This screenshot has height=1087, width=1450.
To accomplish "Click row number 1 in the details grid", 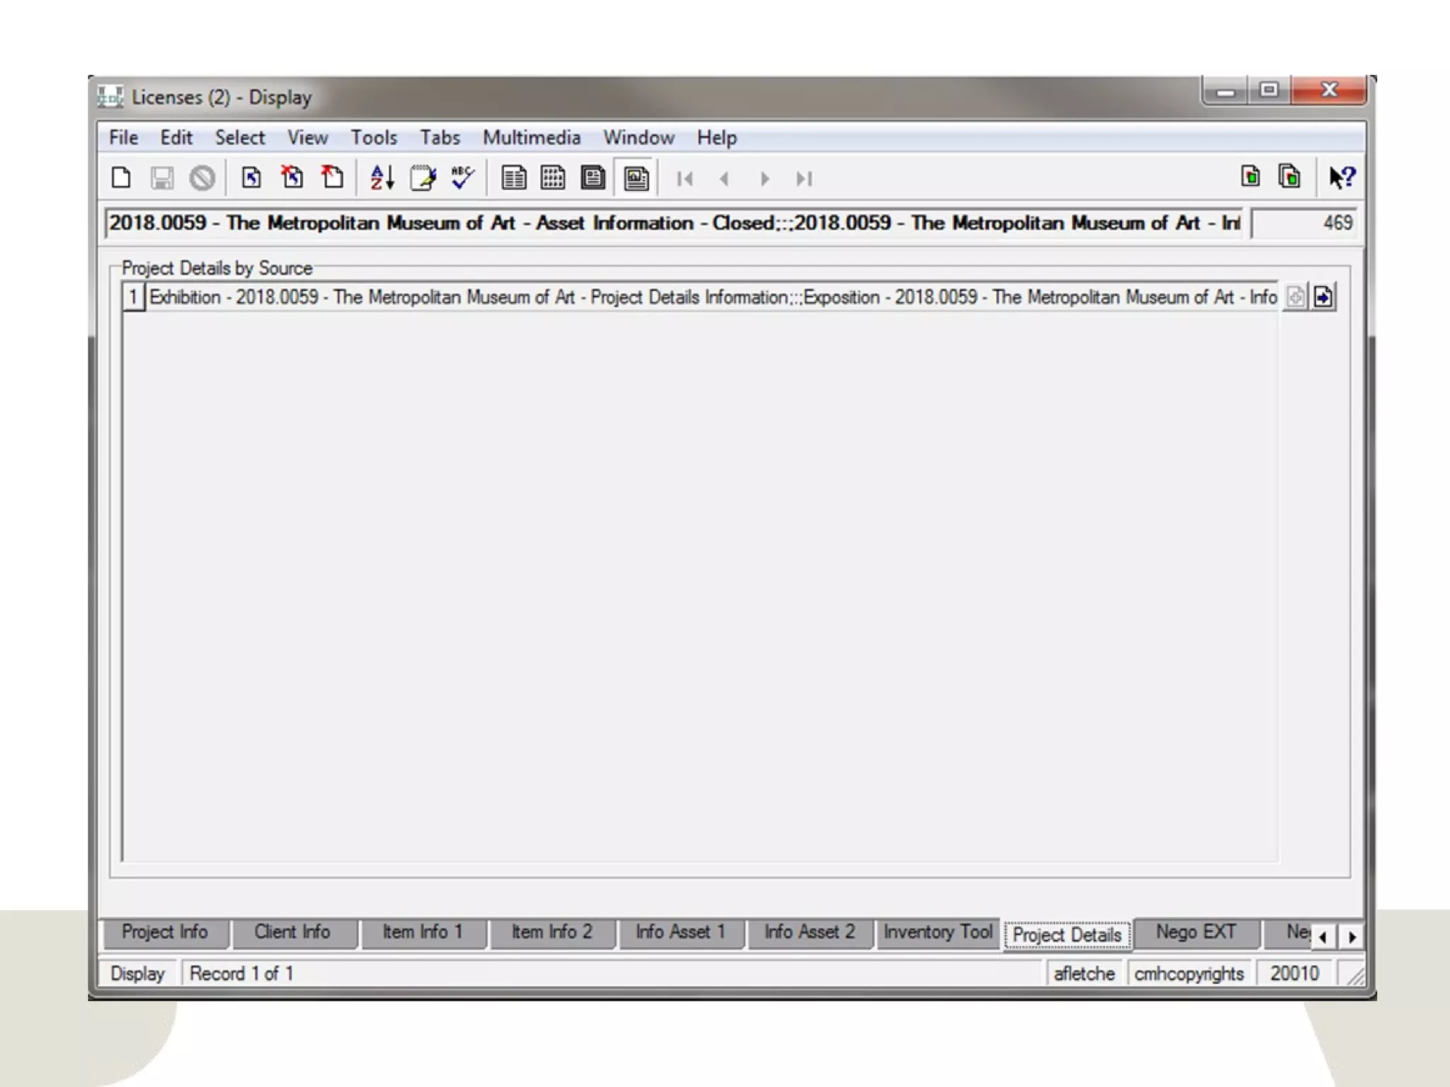I will point(132,297).
